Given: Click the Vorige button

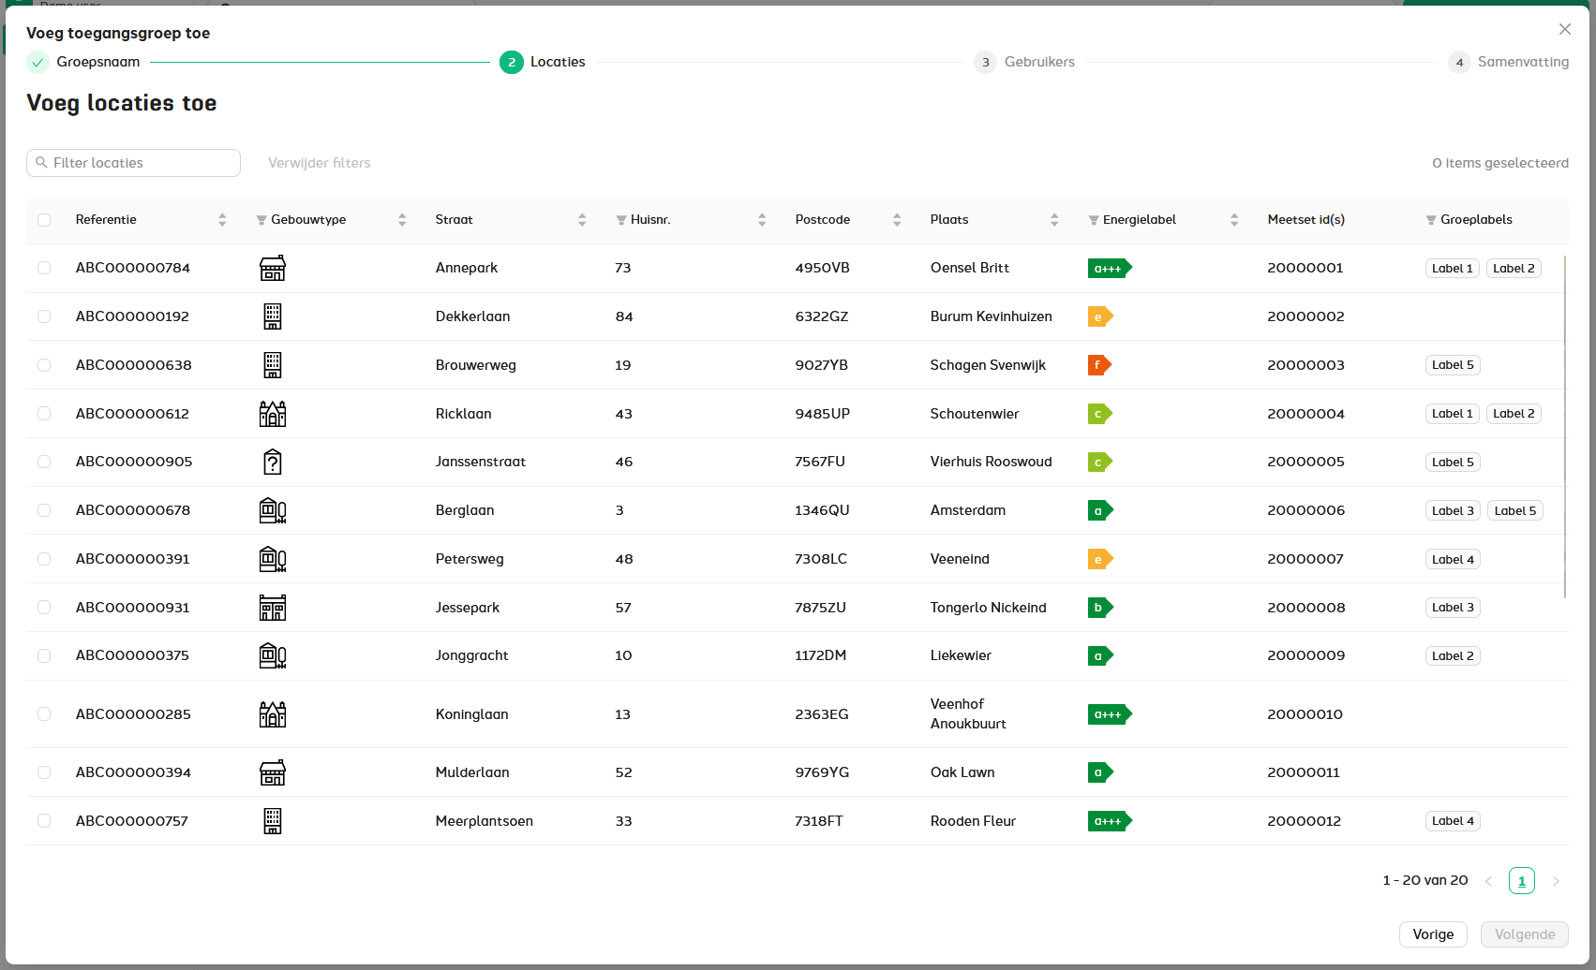Looking at the screenshot, I should pos(1432,934).
